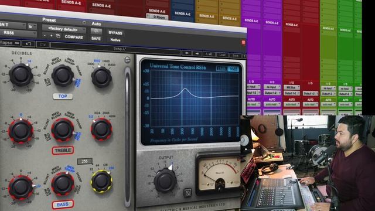Click the next setup right-arrow button

point(197,53)
